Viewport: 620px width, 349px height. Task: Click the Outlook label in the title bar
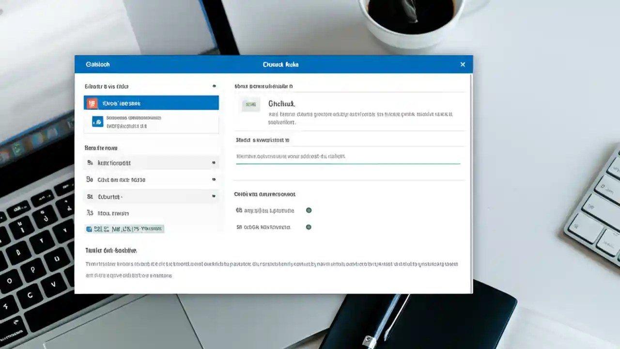(97, 64)
